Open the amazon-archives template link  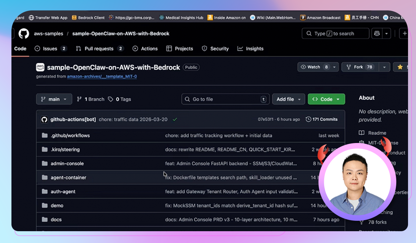click(x=102, y=76)
